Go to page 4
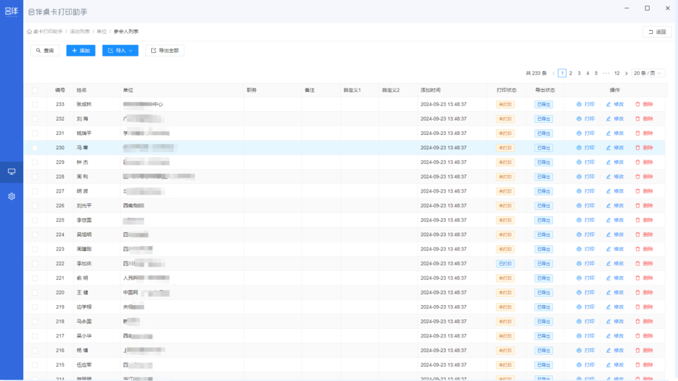Screen dimensions: 678x381 click(x=588, y=73)
